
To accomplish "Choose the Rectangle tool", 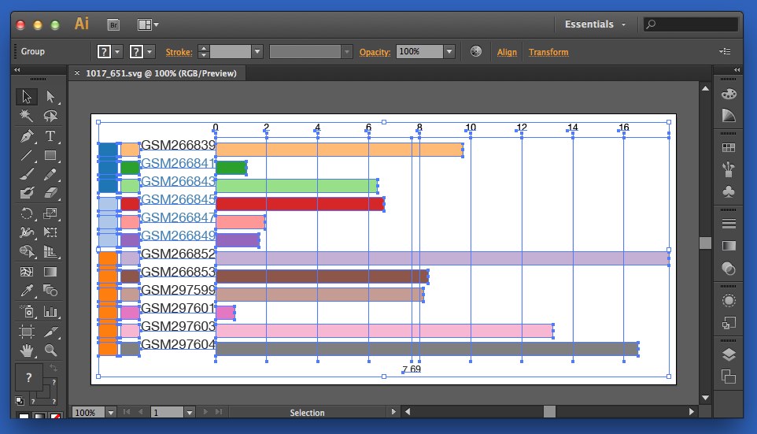I will click(x=50, y=155).
